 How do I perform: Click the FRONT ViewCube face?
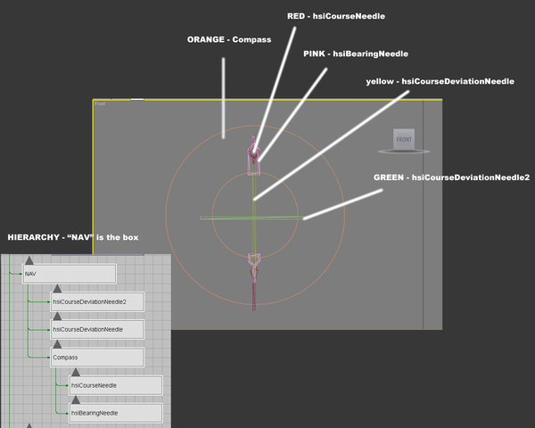(x=404, y=139)
